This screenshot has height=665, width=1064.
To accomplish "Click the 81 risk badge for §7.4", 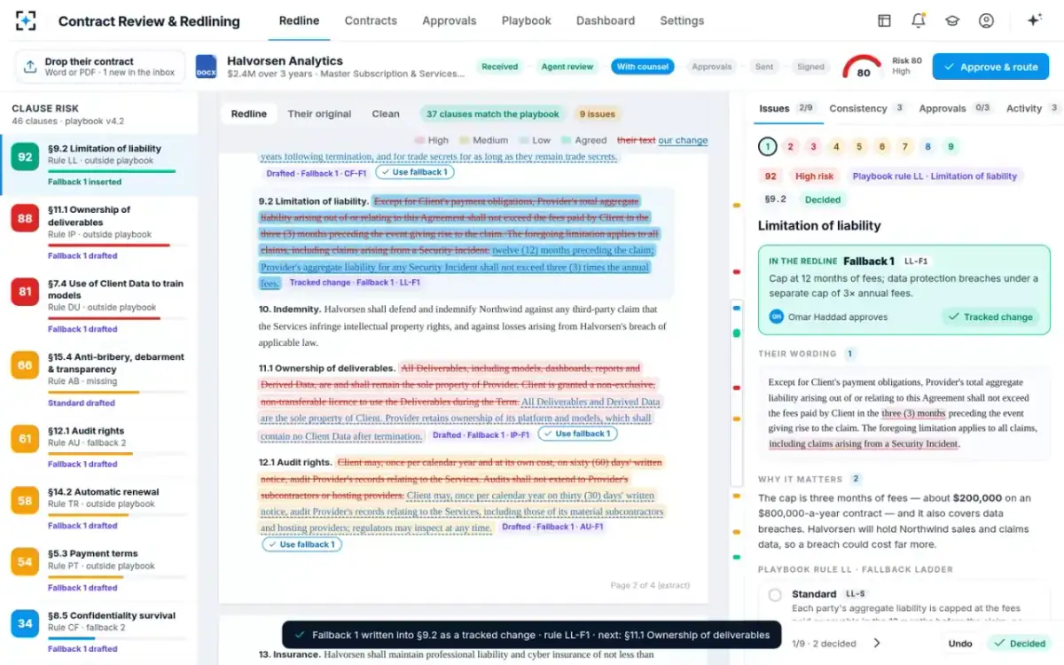I will [x=25, y=292].
